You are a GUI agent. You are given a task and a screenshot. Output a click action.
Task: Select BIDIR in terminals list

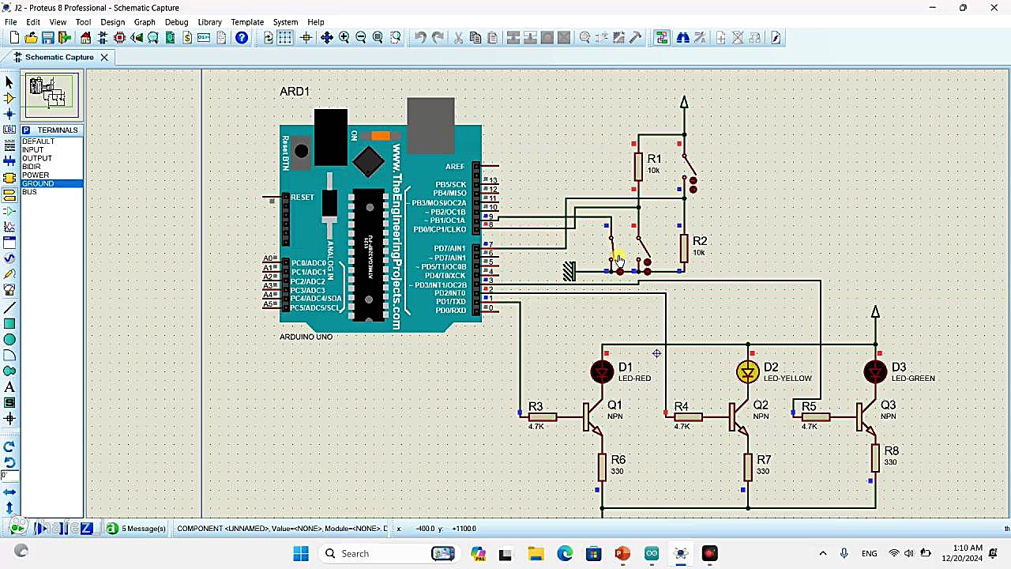tap(32, 167)
